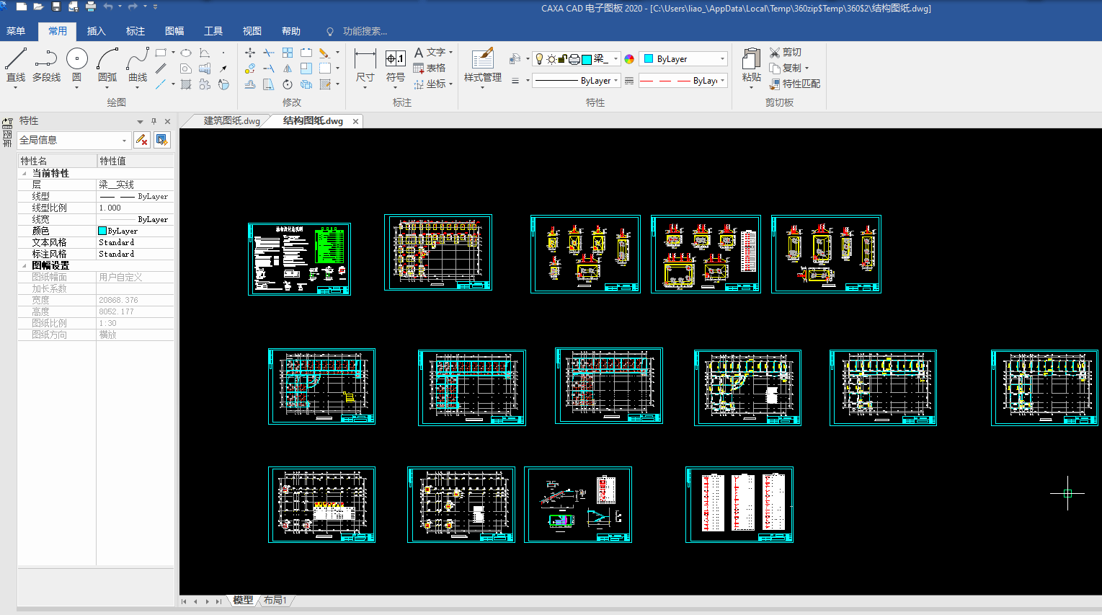
Task: Click the trim tool icon
Action: coord(269,53)
